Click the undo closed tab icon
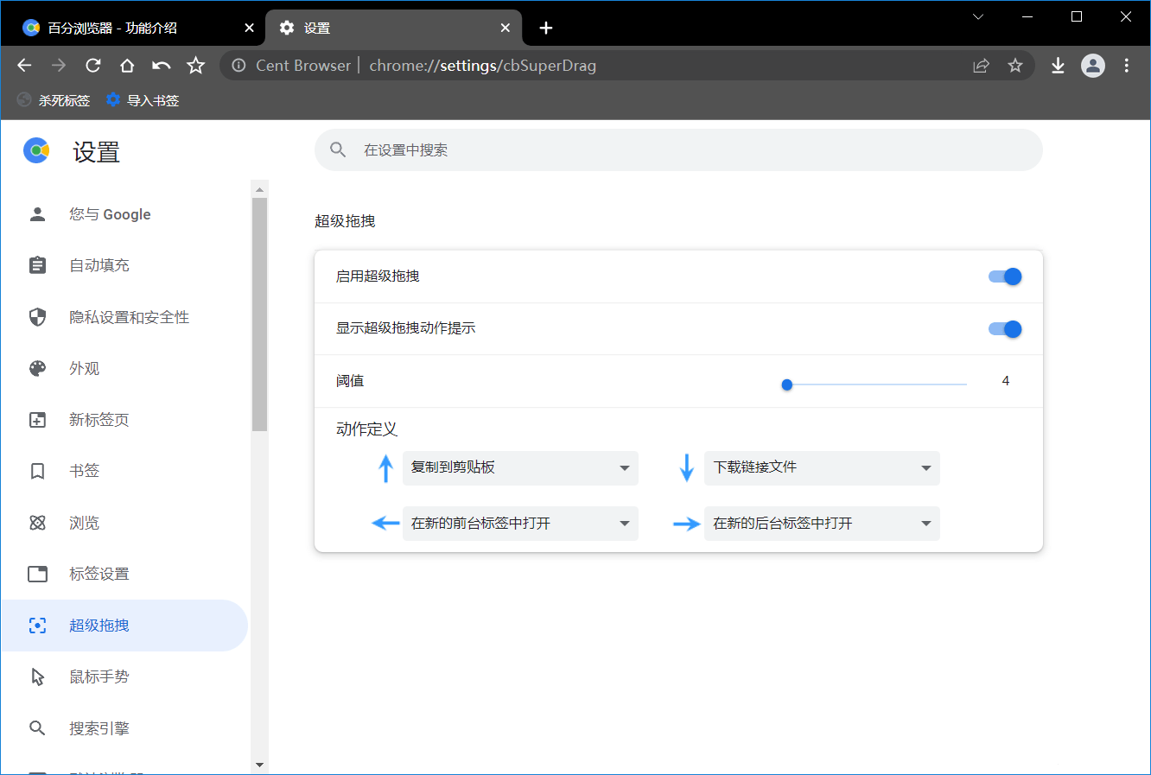Screen dimensions: 1151x775 (x=162, y=66)
